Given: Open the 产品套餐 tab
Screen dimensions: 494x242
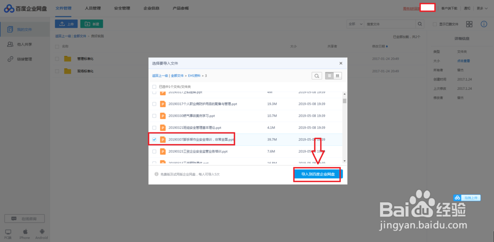Looking at the screenshot, I should tap(181, 8).
